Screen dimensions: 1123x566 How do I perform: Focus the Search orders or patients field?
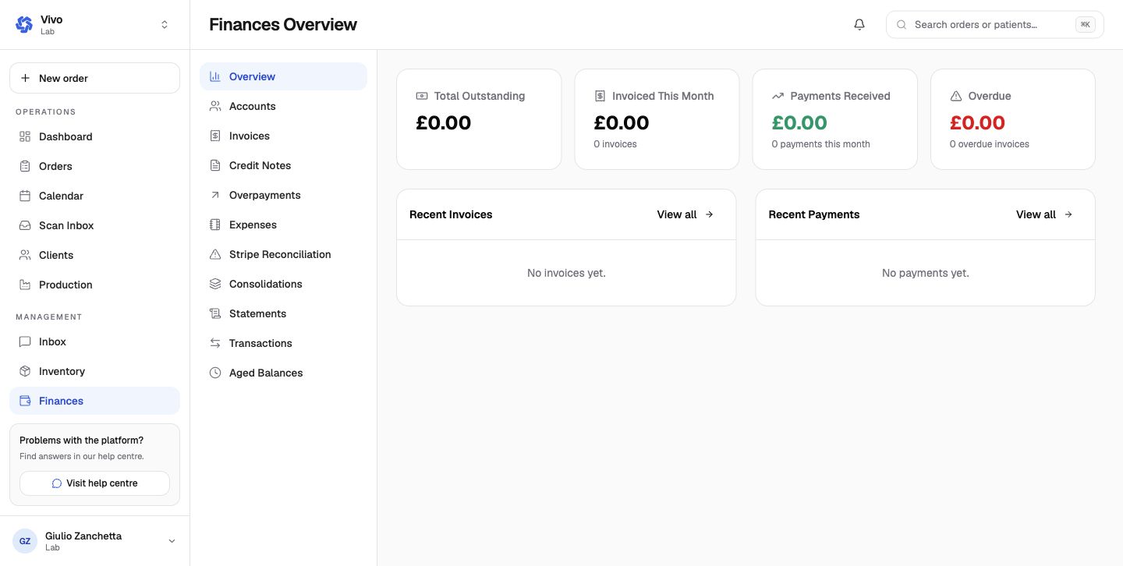tap(994, 24)
